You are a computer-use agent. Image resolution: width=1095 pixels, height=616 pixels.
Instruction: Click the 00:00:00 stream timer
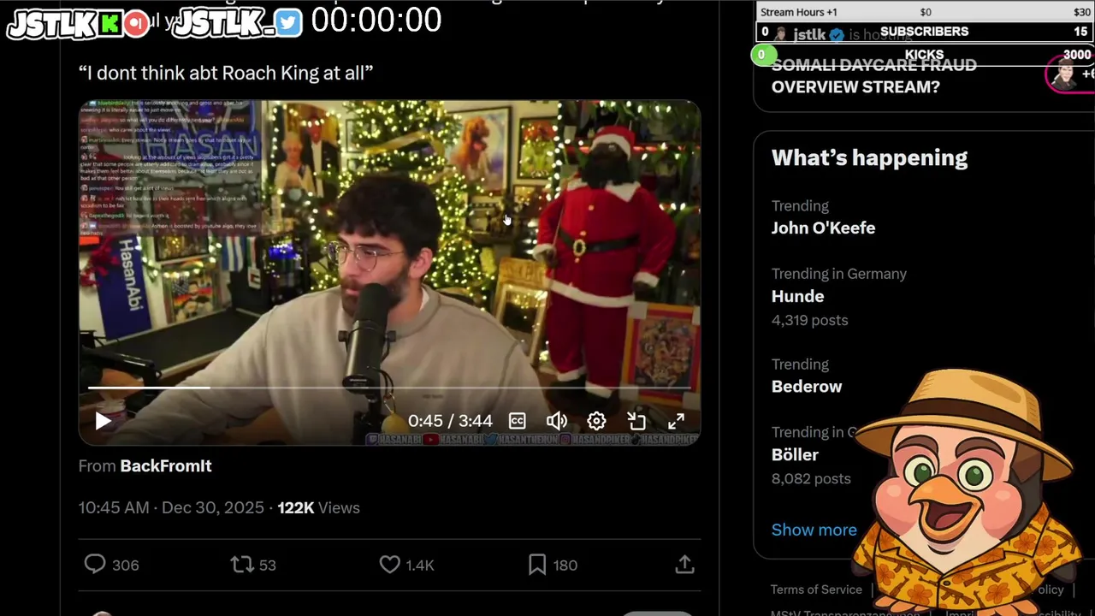[x=376, y=20]
